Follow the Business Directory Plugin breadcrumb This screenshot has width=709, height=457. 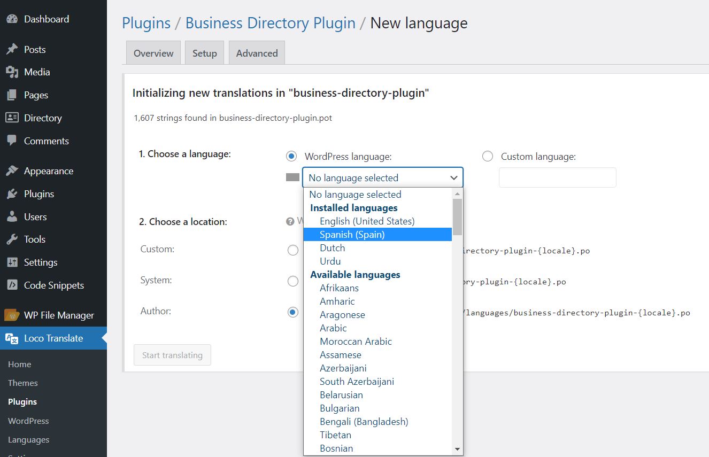point(271,23)
